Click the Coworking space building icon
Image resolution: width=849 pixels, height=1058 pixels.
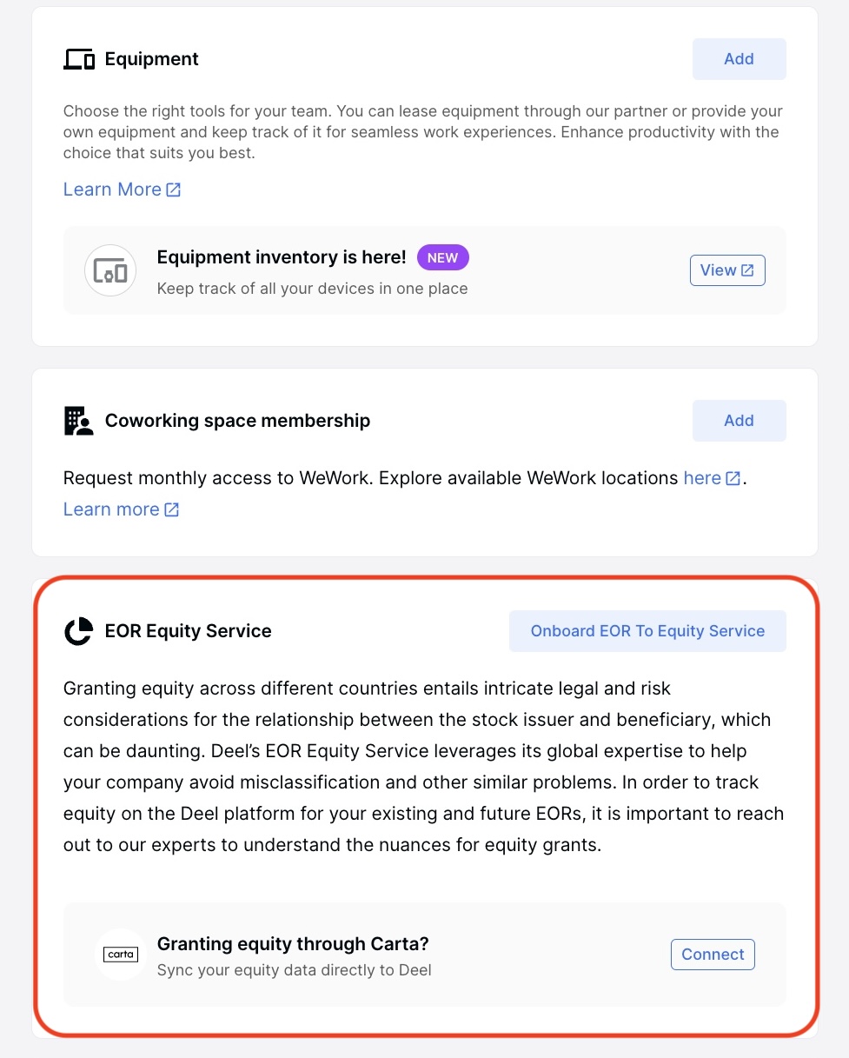(x=79, y=420)
